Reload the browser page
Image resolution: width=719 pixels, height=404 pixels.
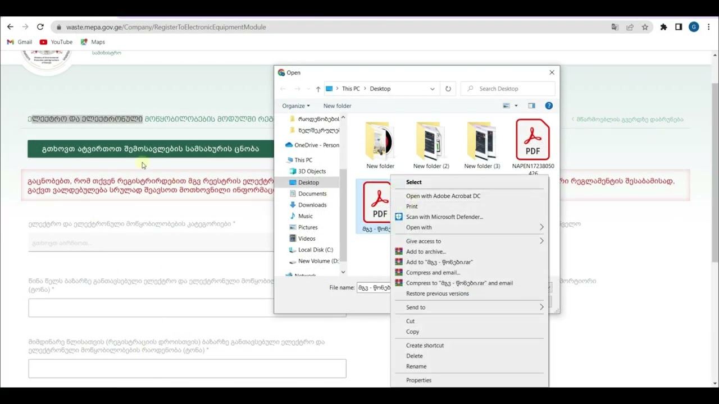(40, 27)
